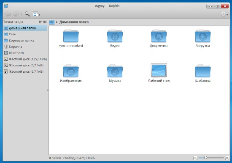Open the settings gear menu
This screenshot has height=163, width=232.
tap(223, 14)
